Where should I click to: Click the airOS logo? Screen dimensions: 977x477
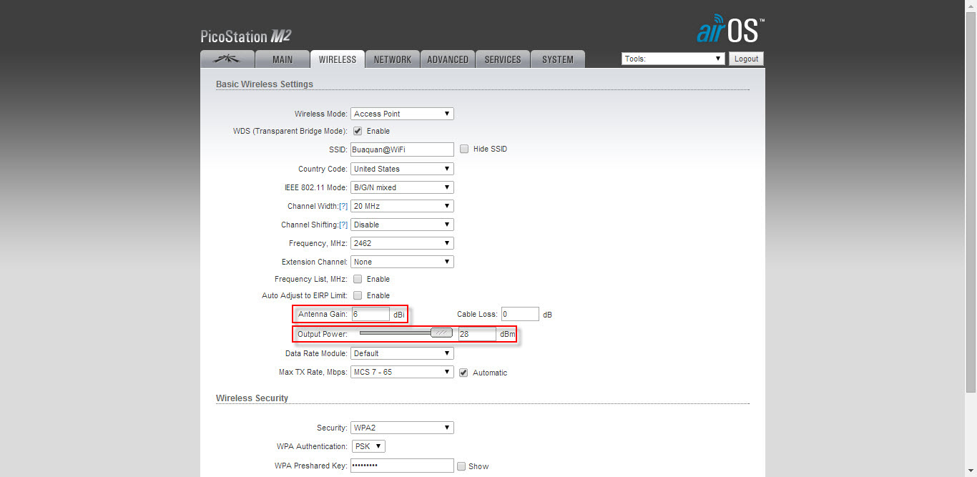[730, 31]
